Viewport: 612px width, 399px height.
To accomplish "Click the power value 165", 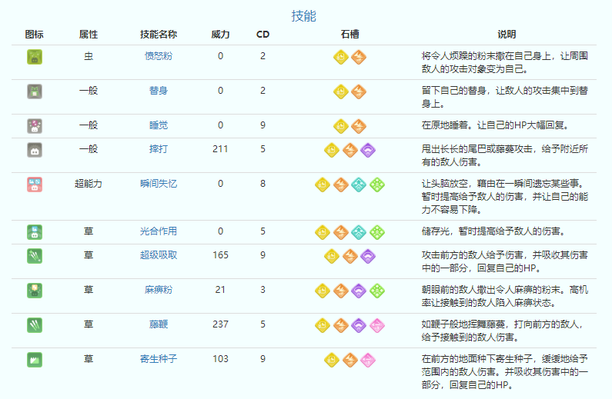I will click(220, 255).
